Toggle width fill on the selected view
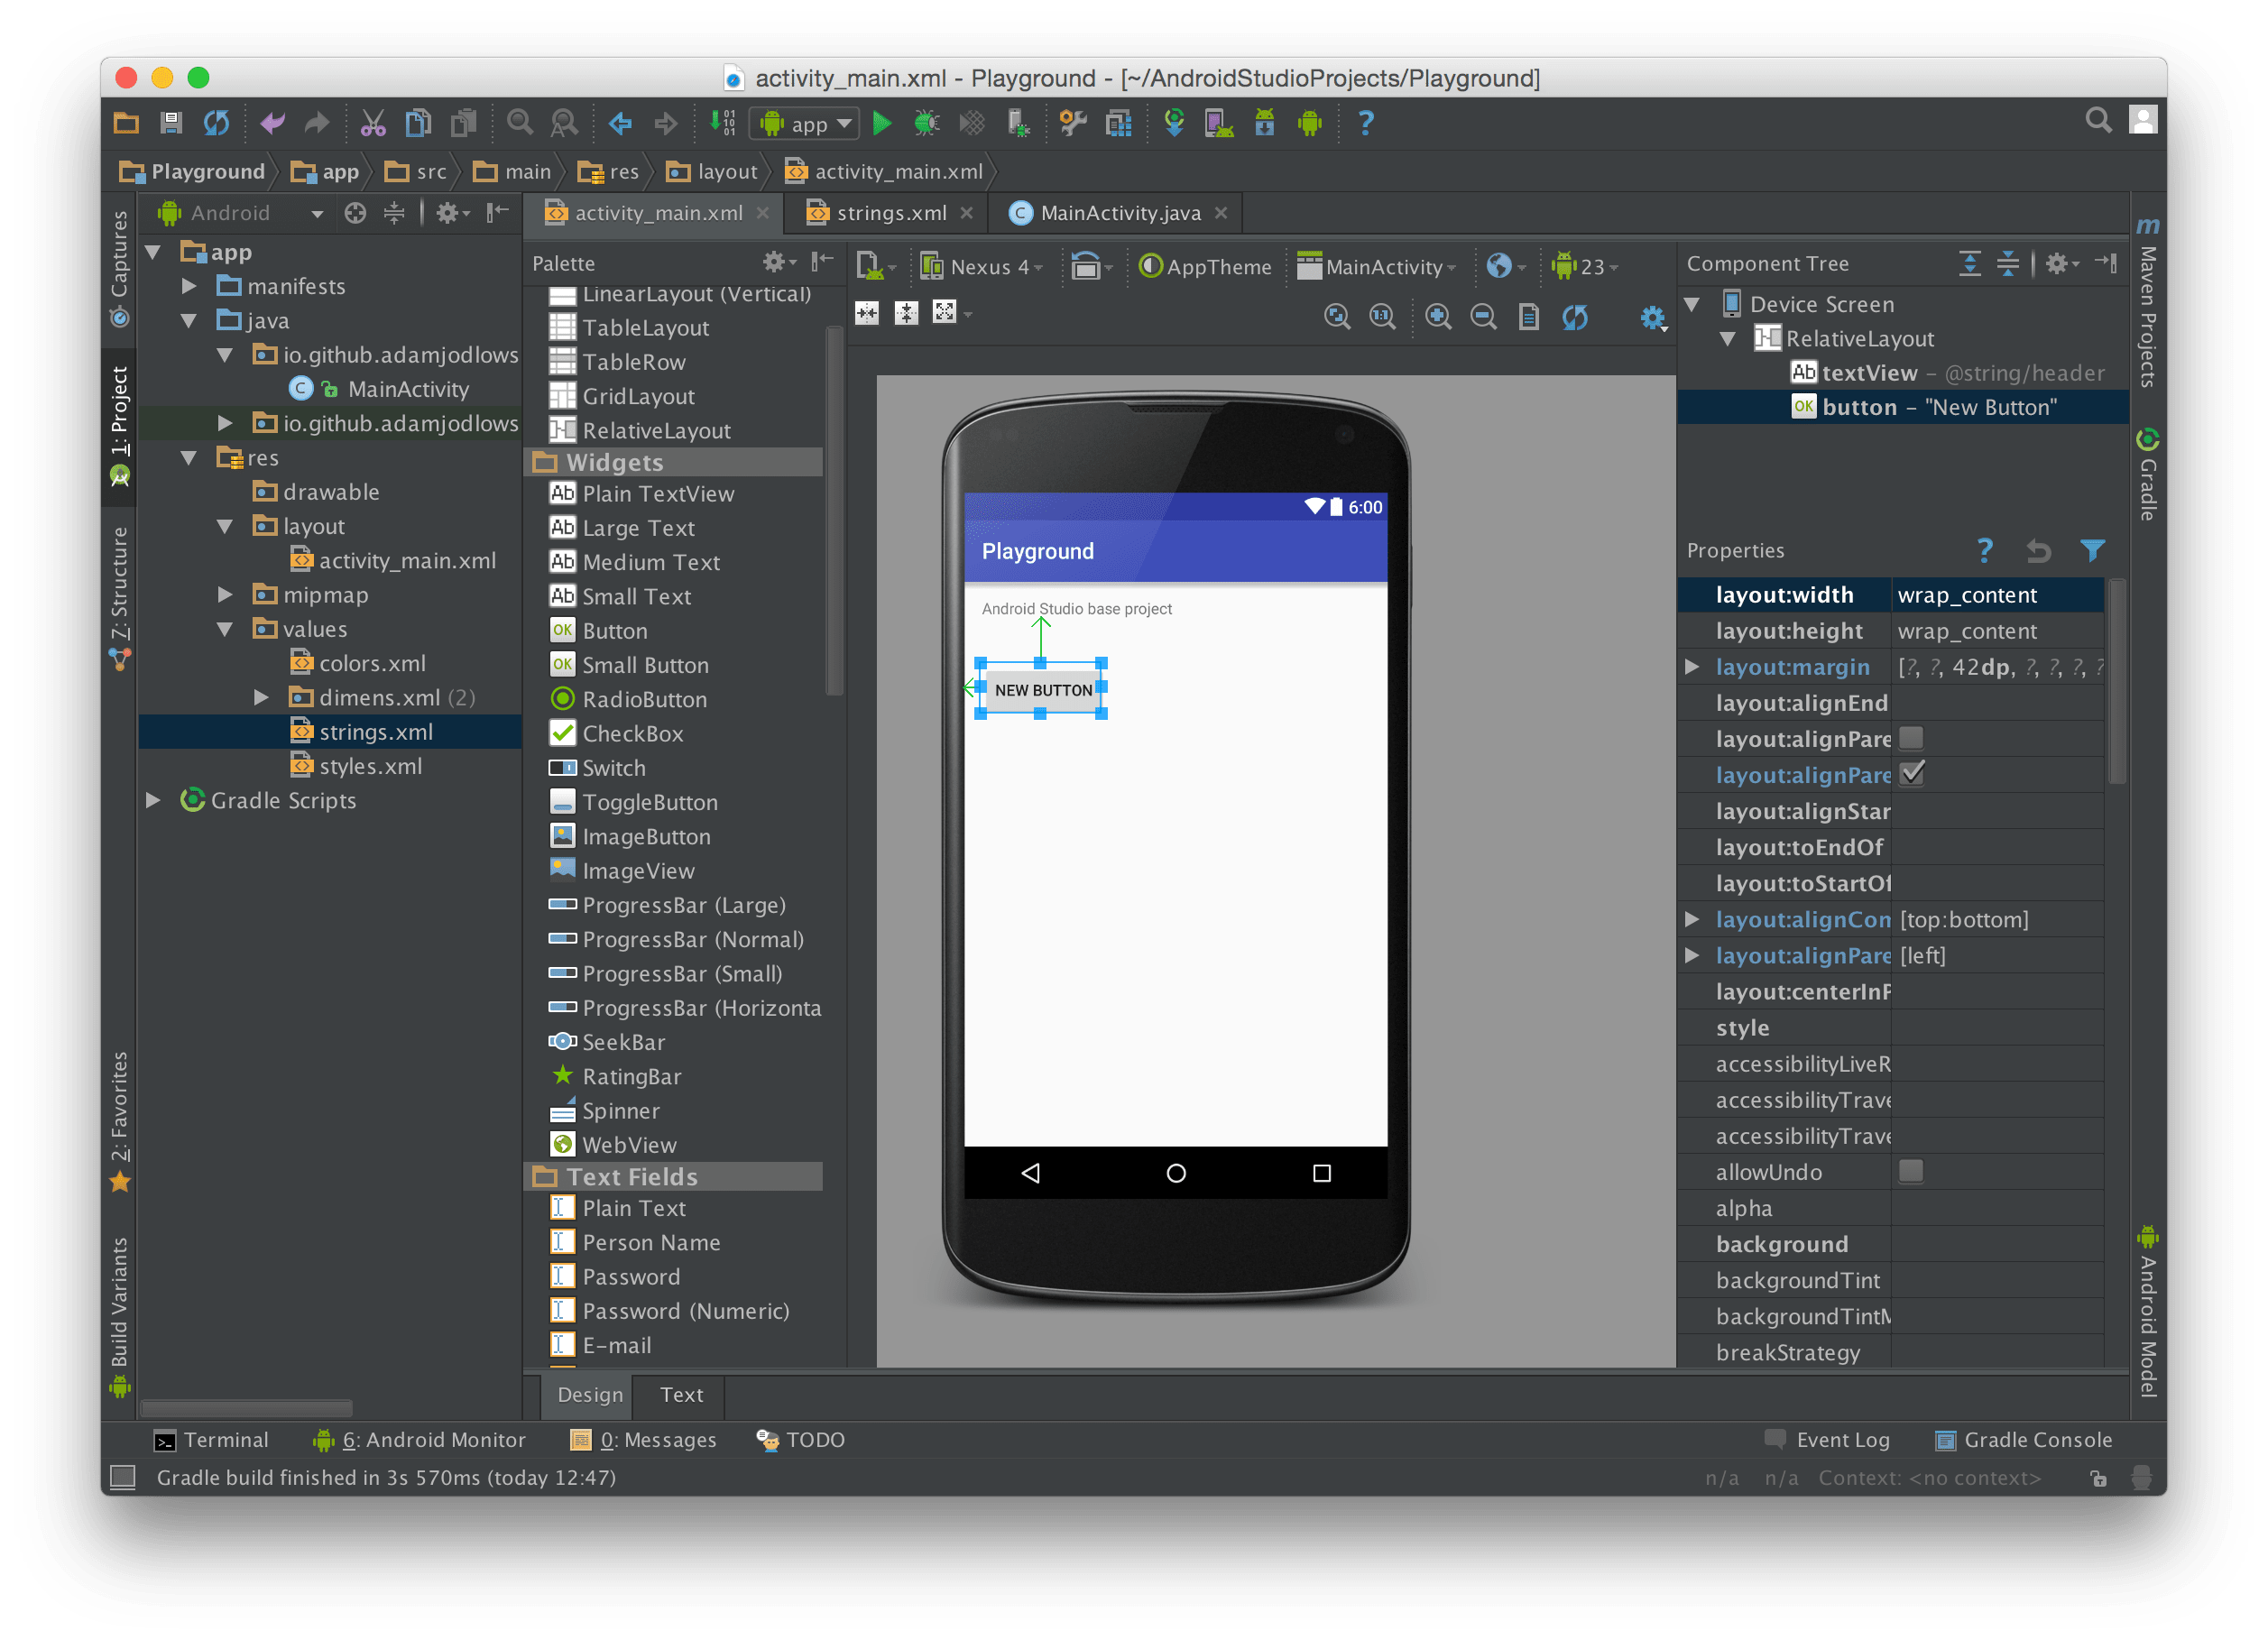The height and width of the screenshot is (1640, 2268). (x=867, y=314)
